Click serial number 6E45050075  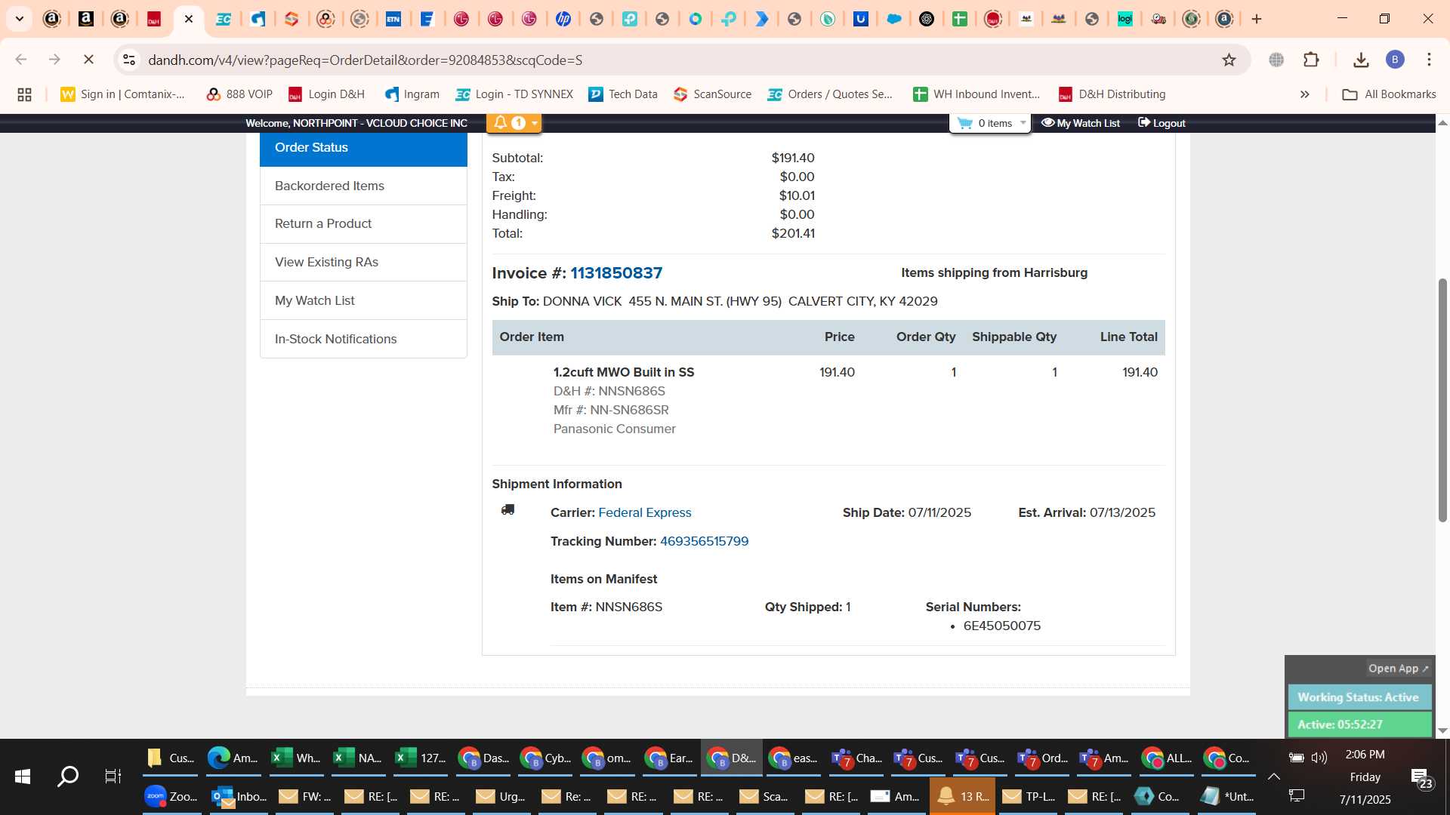[1002, 626]
